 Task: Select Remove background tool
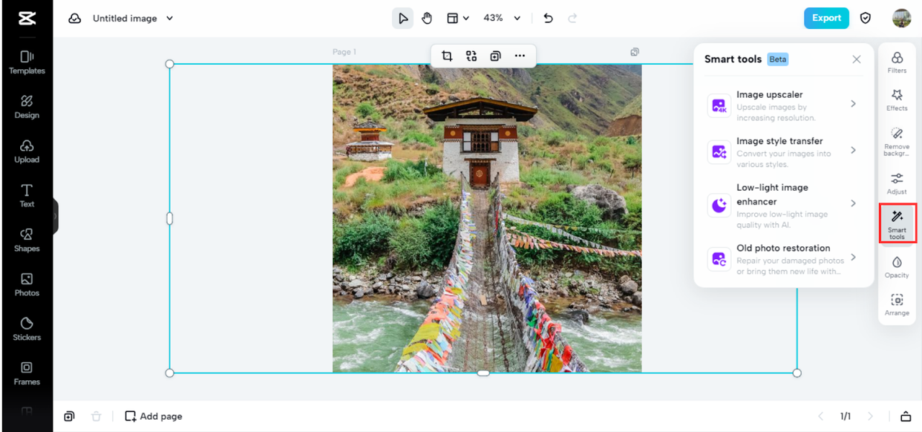897,142
